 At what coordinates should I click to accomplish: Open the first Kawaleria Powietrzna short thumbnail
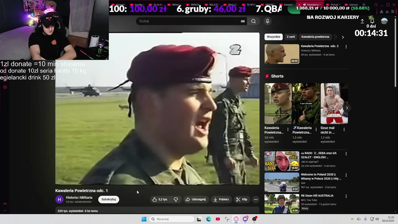coord(278,104)
